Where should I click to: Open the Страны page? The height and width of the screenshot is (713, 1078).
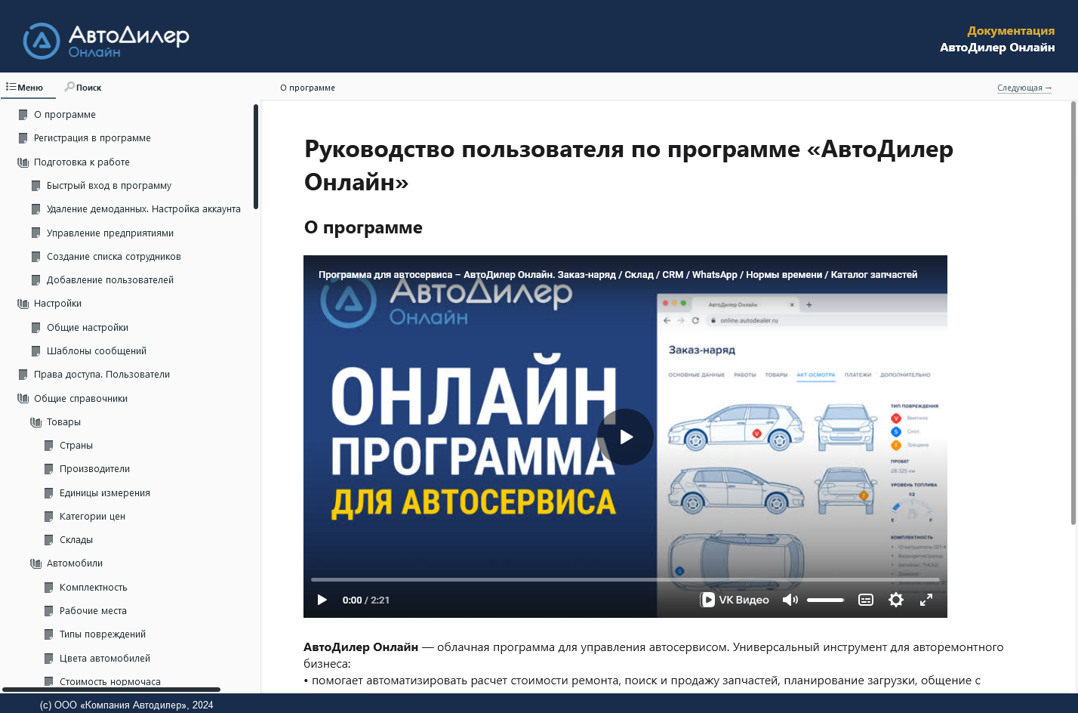76,446
